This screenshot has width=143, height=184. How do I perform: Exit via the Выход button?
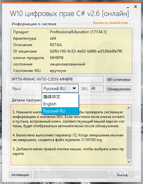[122, 175]
